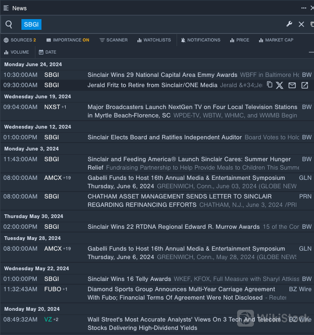
Task: Expand the Market Cap filter
Action: coord(276,40)
